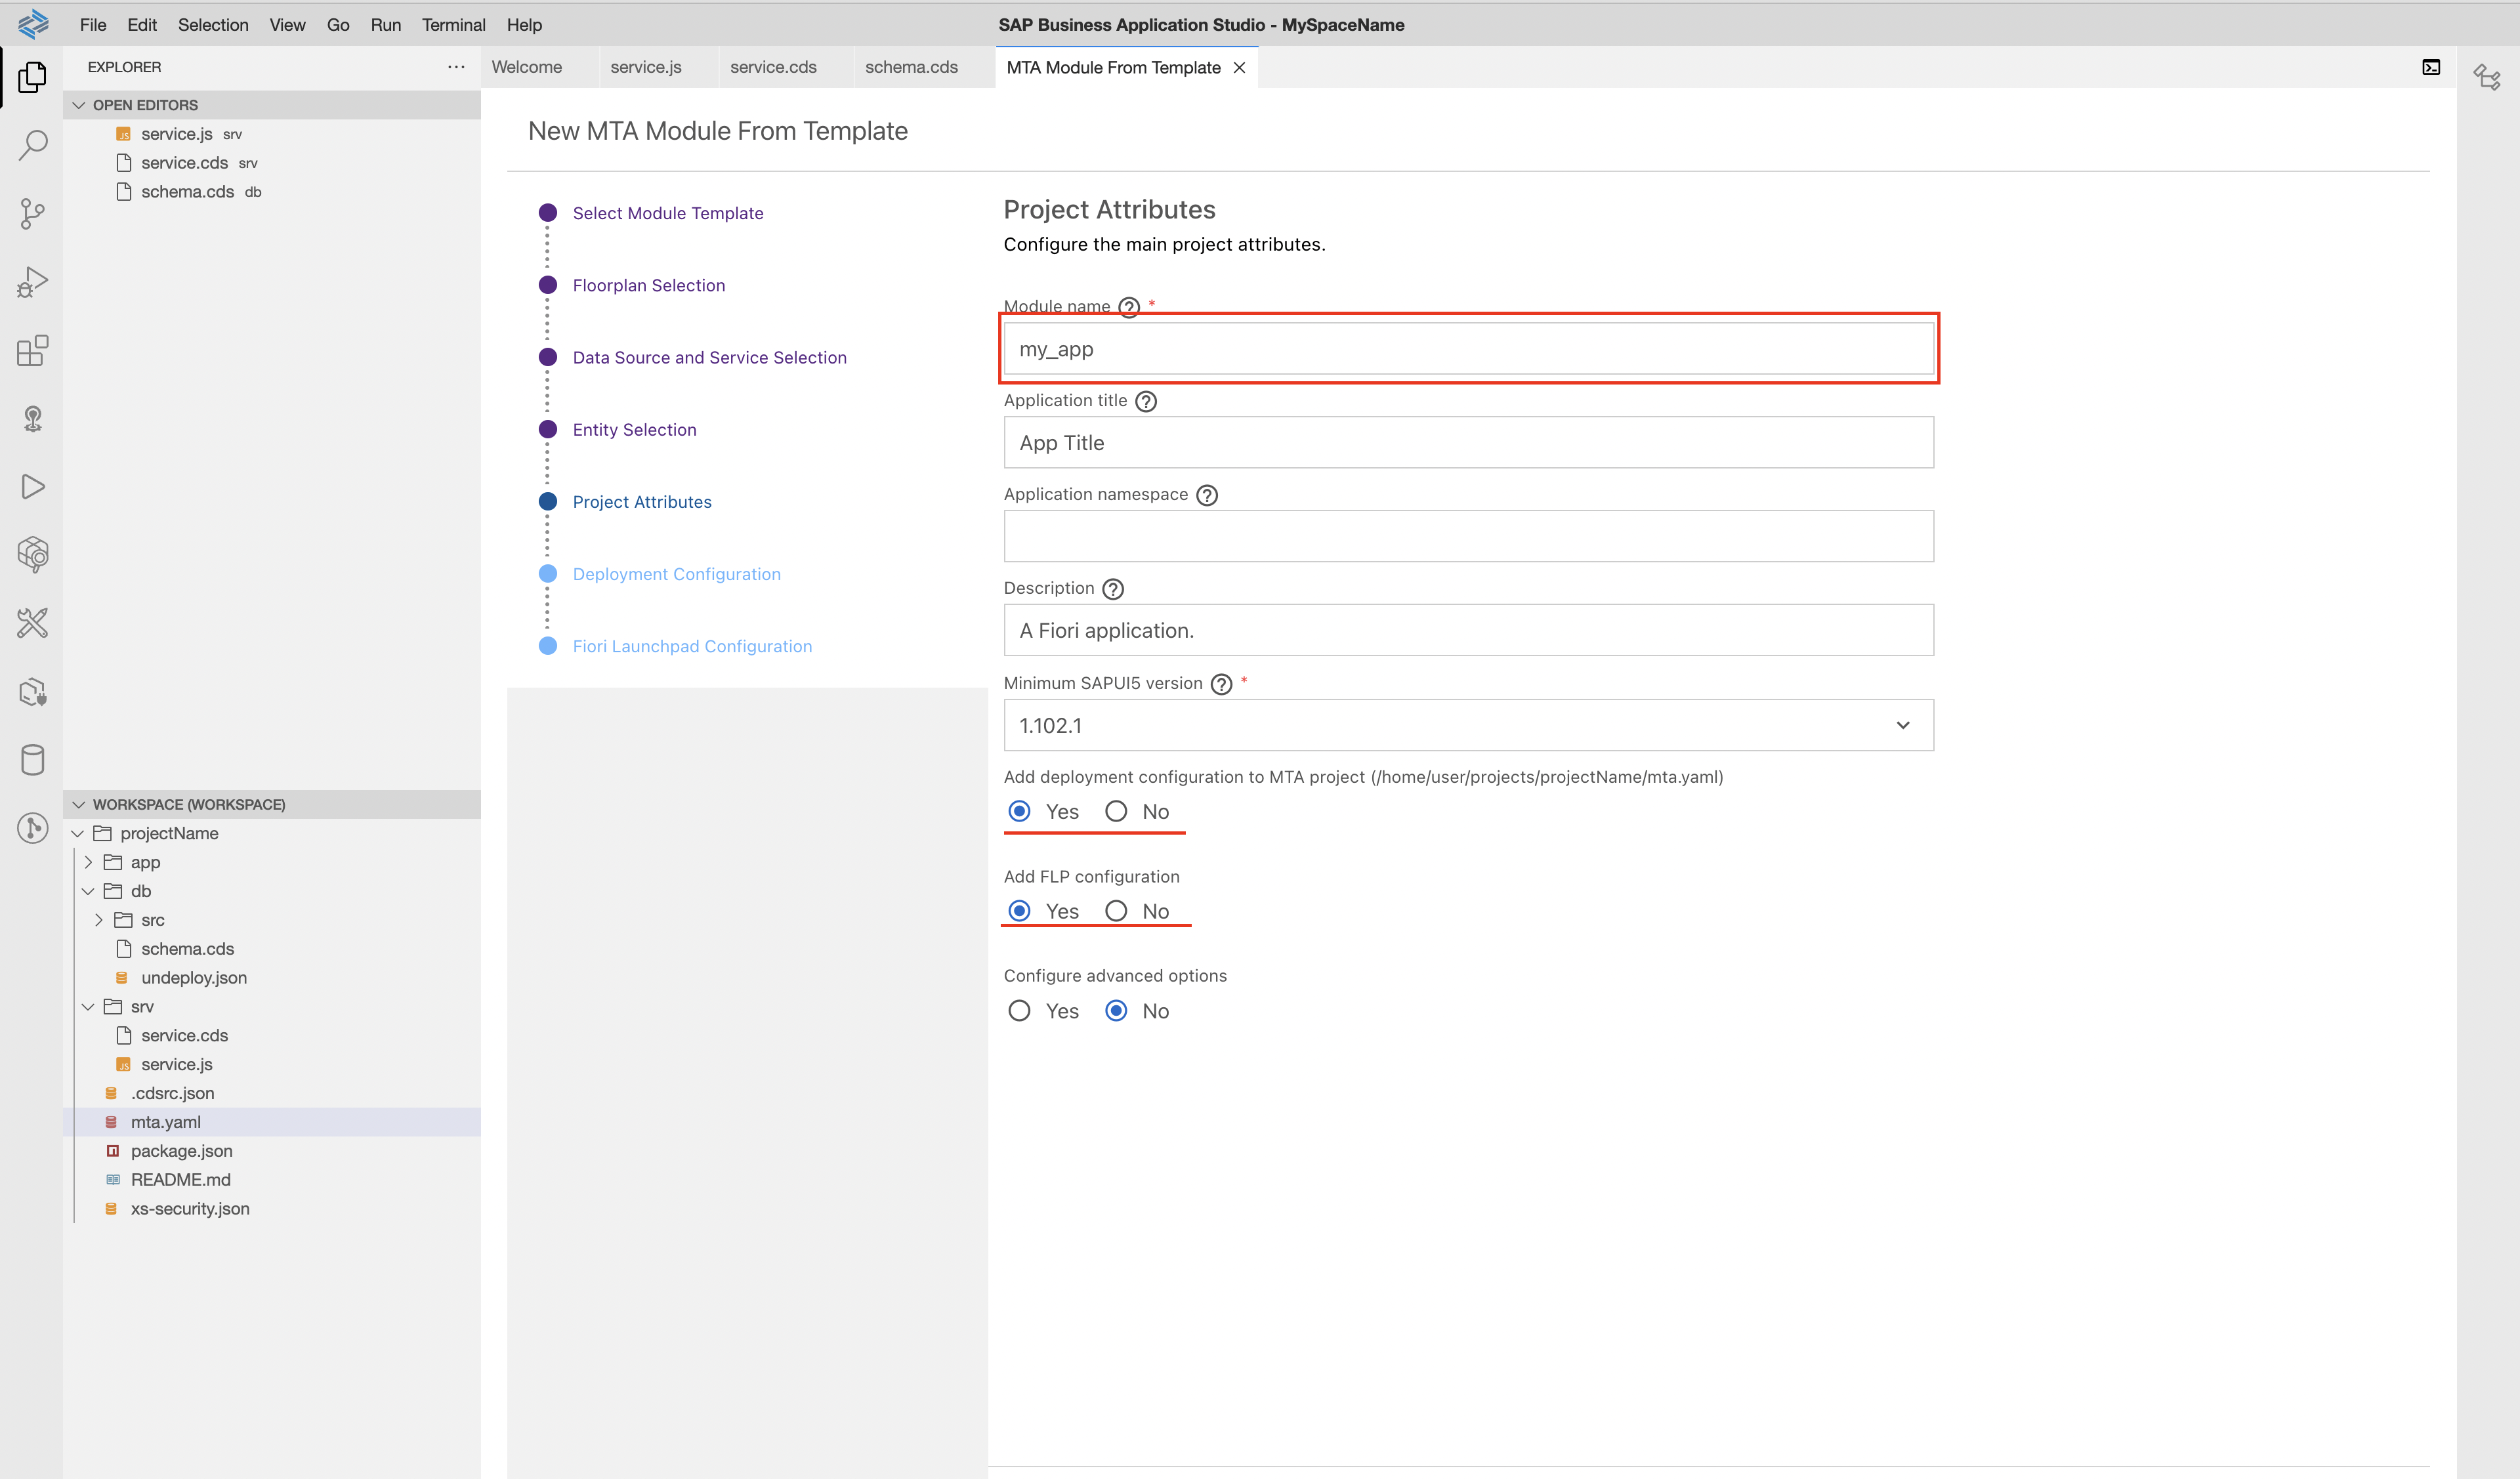
Task: Open the Explorer view in the activity bar
Action: tap(32, 77)
